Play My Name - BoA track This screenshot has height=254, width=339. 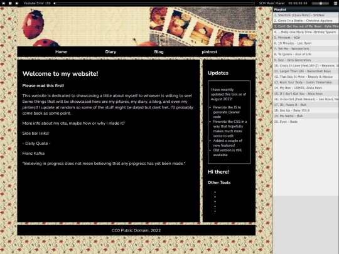coord(306,116)
